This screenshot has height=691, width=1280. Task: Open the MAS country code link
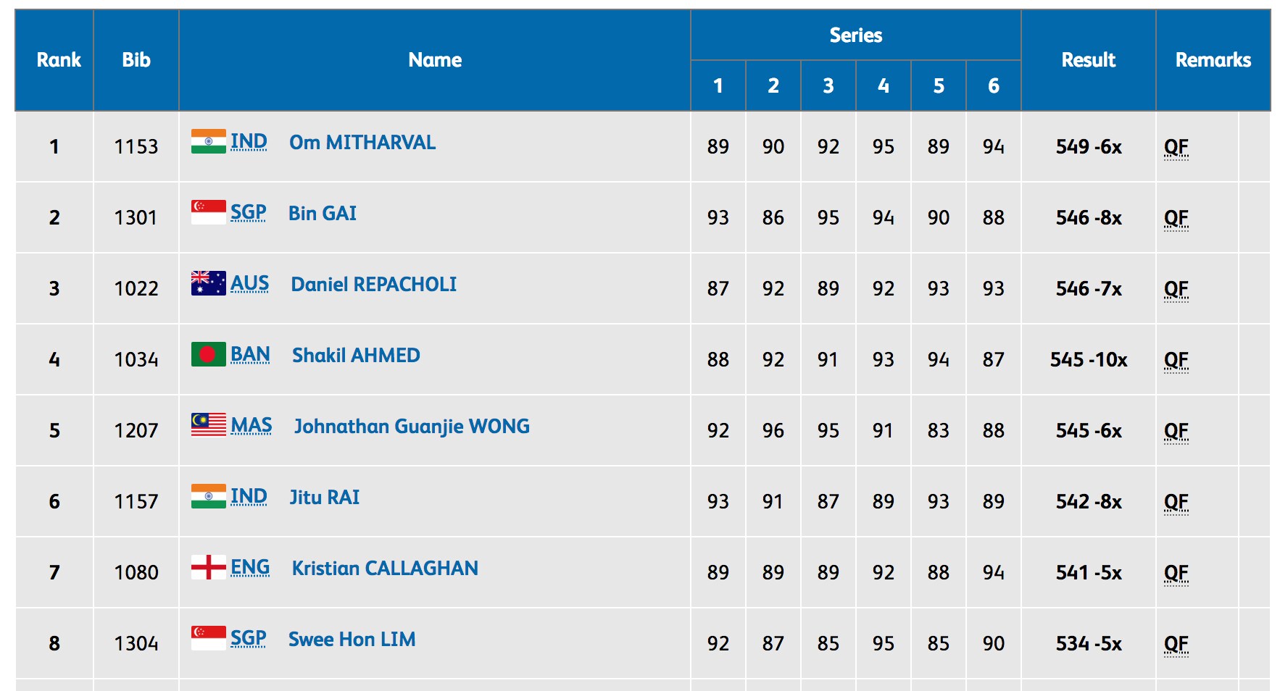point(251,425)
